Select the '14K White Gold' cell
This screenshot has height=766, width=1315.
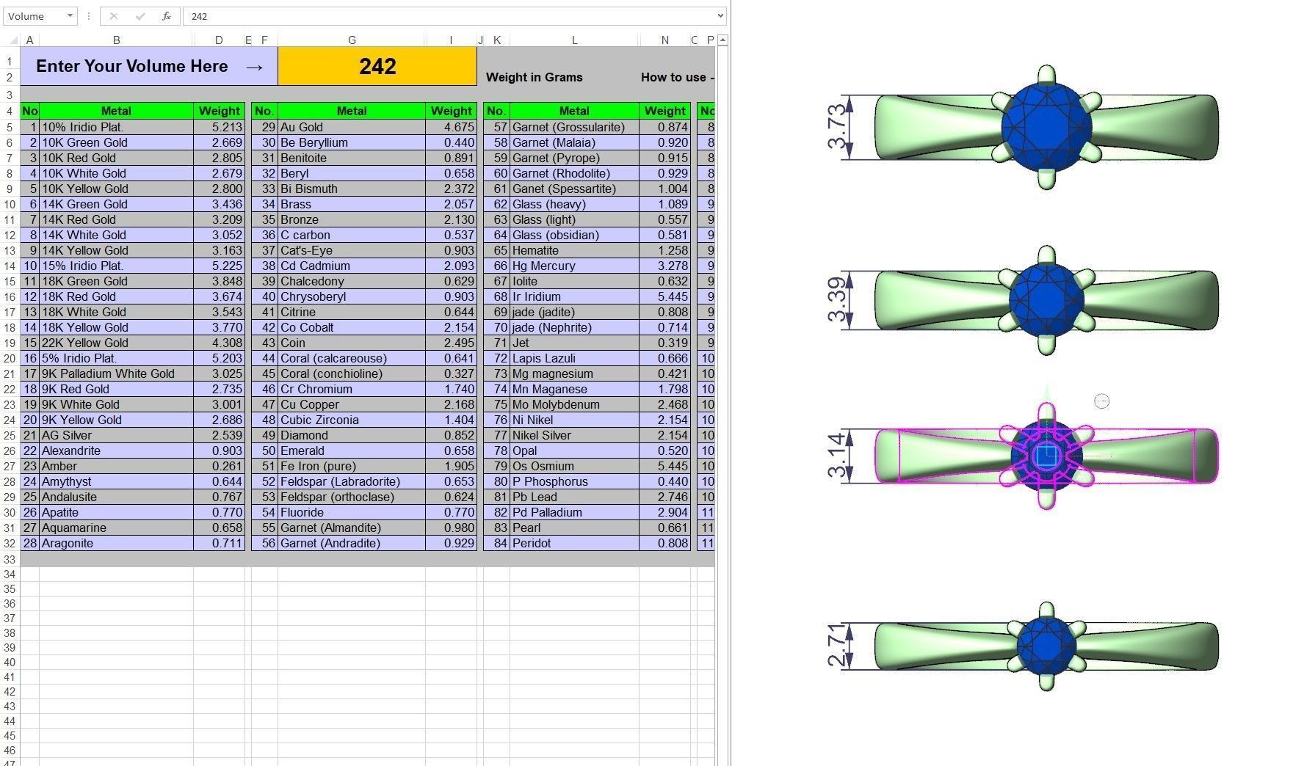click(116, 235)
